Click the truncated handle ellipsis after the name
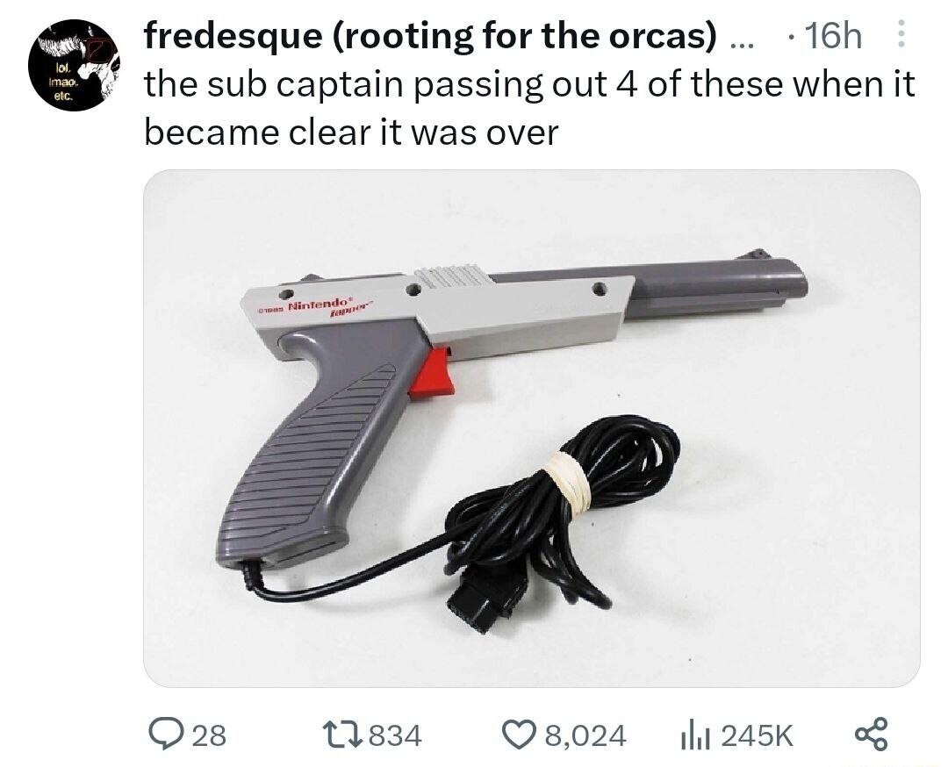 [x=739, y=44]
